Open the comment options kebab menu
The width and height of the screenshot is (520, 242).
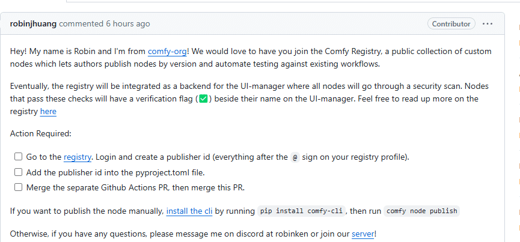tap(488, 24)
